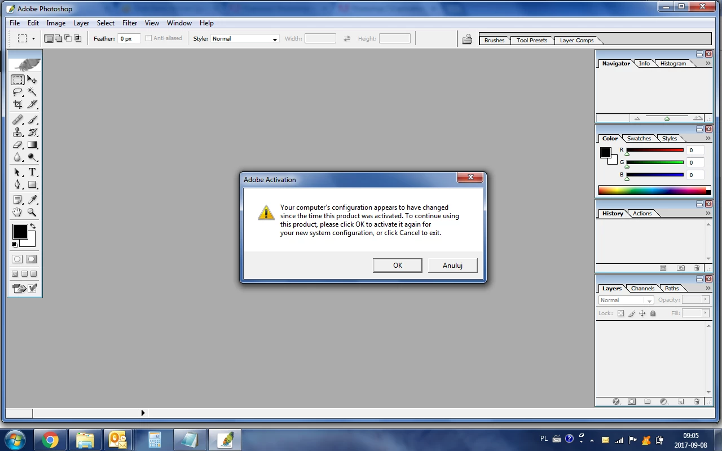This screenshot has height=451, width=722.
Task: Switch to the Actions tab
Action: 642,213
